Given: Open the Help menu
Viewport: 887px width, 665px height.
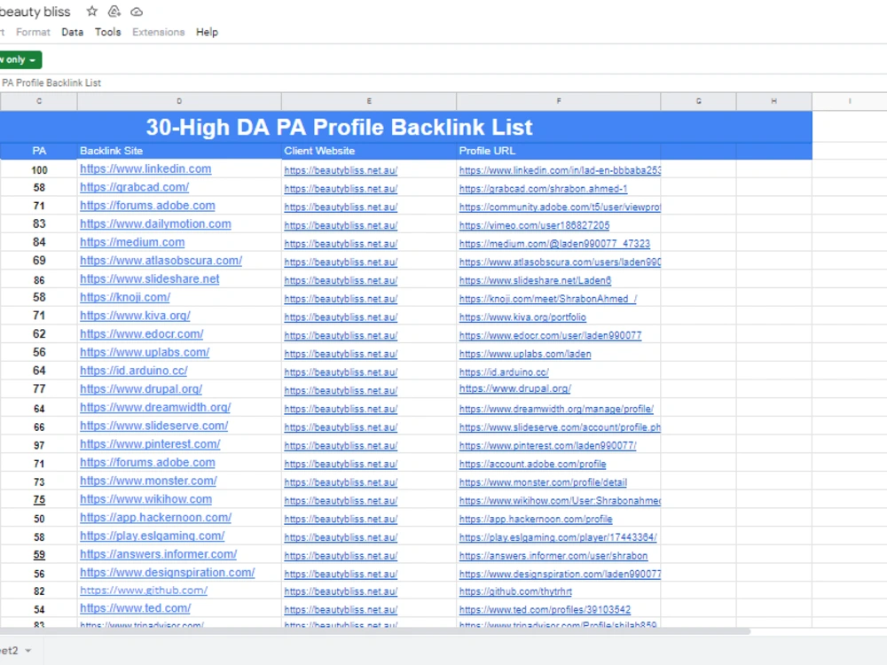Looking at the screenshot, I should point(207,32).
